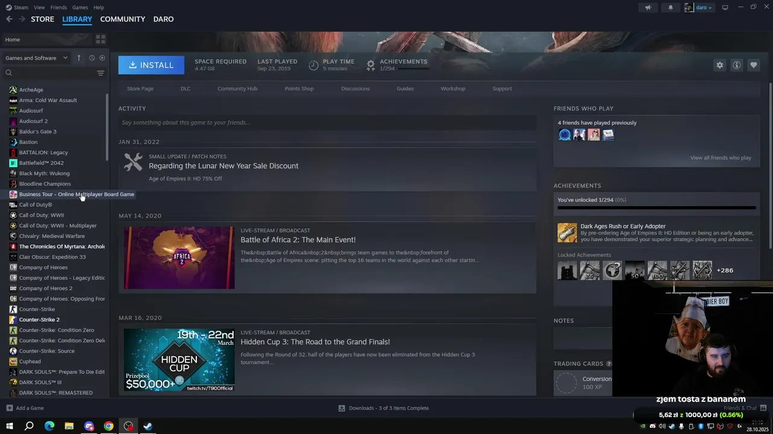Click View all friends who play

(x=720, y=158)
